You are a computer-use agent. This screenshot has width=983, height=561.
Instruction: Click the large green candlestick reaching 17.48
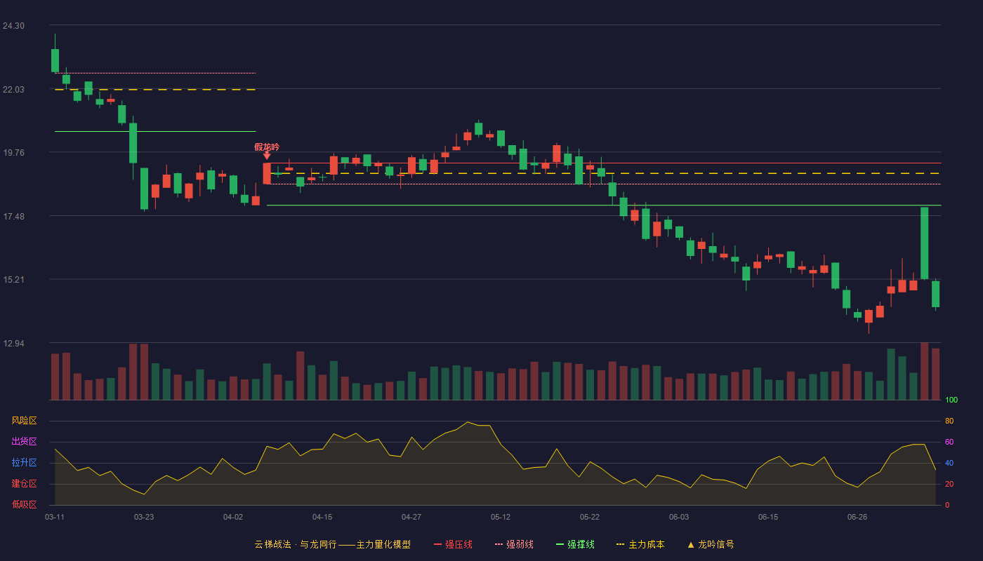(925, 243)
